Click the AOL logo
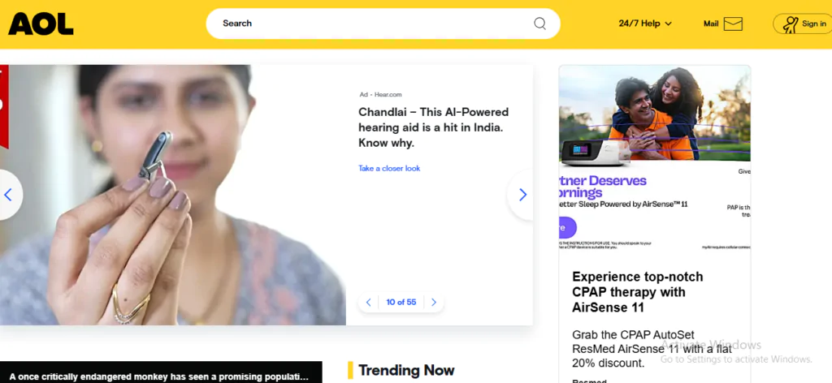 coord(41,24)
